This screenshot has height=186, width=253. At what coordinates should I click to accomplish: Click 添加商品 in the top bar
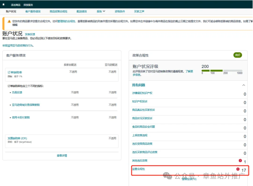coord(16,5)
